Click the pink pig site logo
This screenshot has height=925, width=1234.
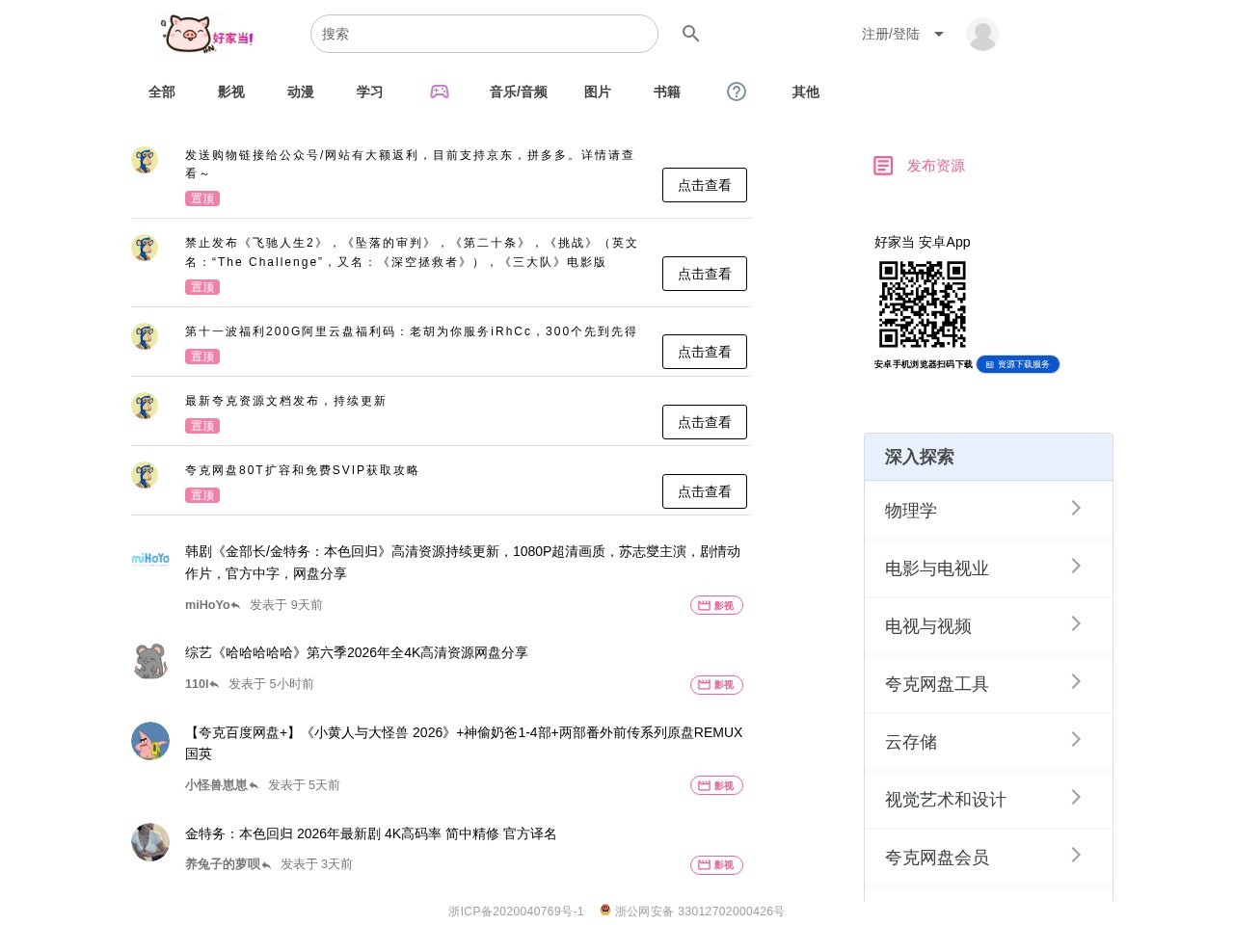pos(207,34)
